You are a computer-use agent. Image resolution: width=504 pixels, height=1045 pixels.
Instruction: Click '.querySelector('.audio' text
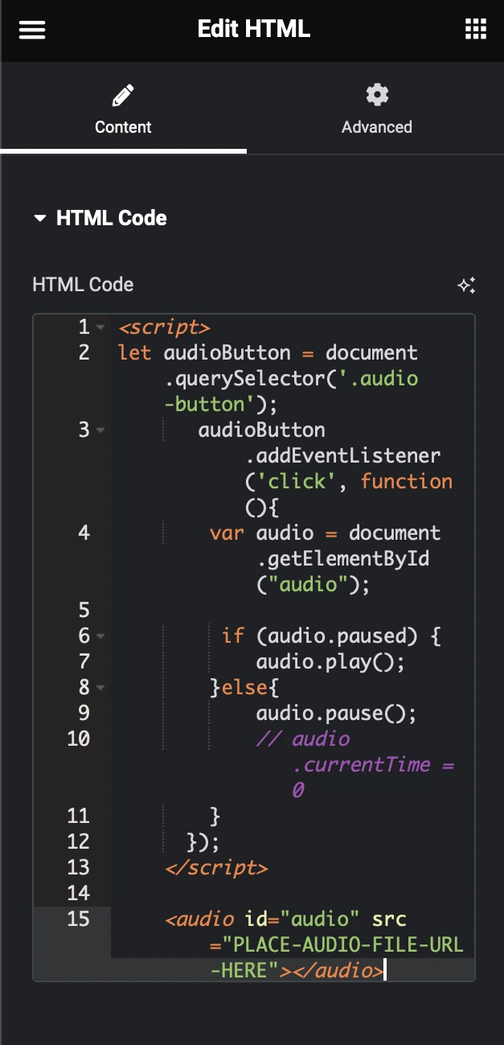[291, 378]
